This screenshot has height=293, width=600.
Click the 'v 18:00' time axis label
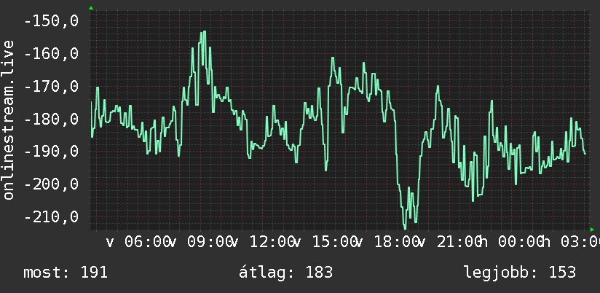click(387, 242)
